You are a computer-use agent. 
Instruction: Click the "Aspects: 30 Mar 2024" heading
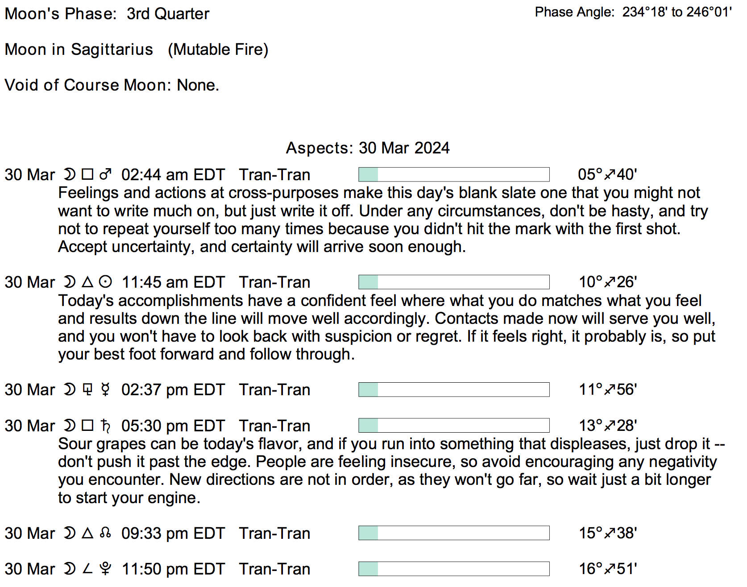click(368, 148)
